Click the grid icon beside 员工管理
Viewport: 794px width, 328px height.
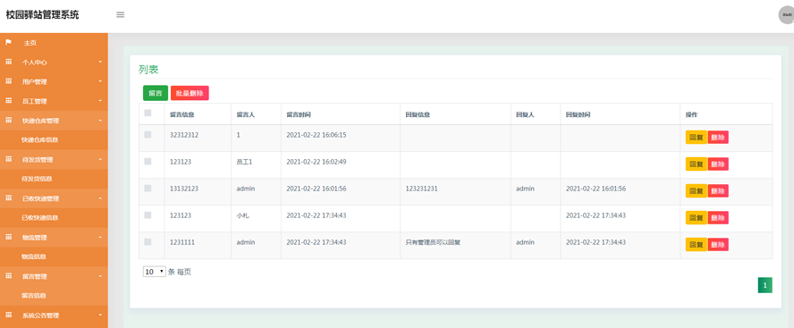(x=9, y=101)
